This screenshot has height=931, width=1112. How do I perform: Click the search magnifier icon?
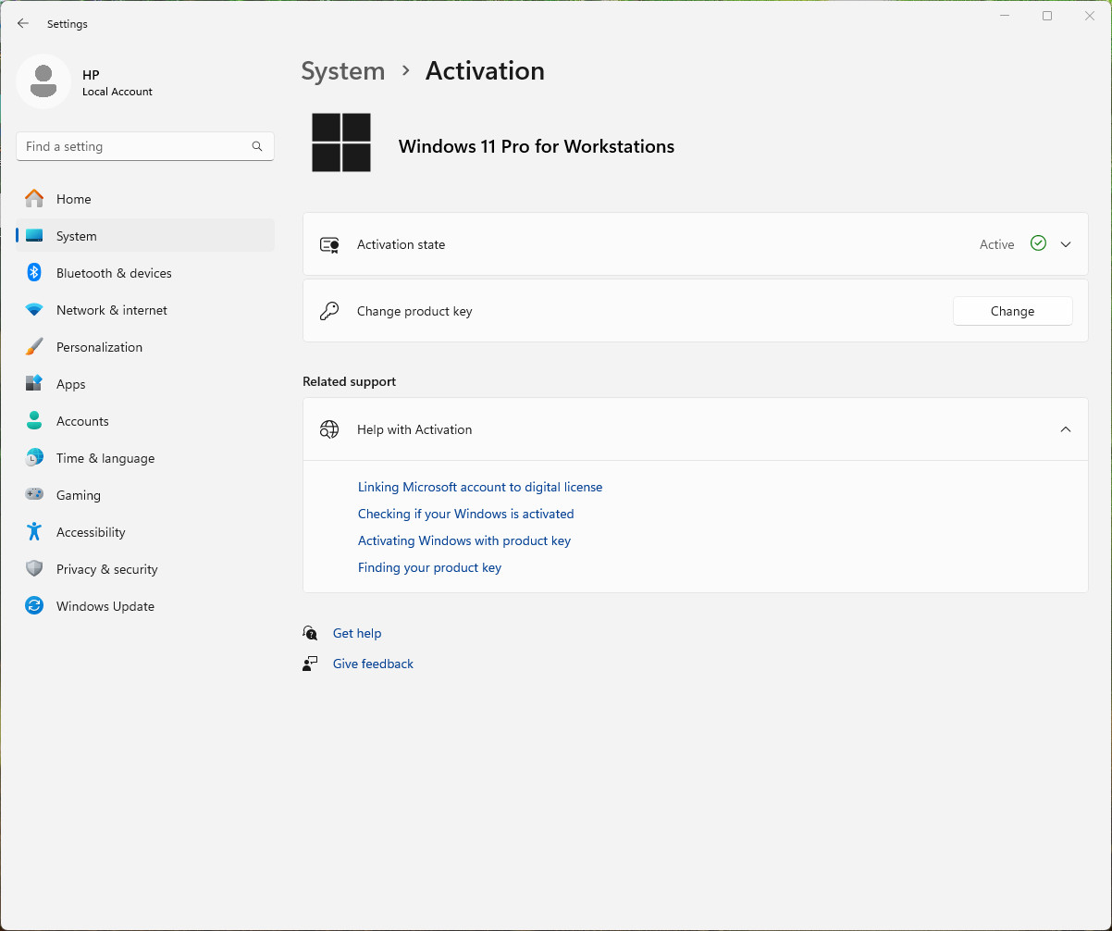tap(257, 146)
